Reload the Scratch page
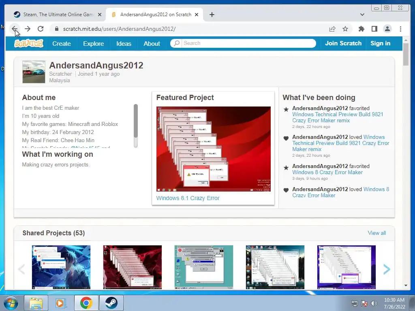 41,29
